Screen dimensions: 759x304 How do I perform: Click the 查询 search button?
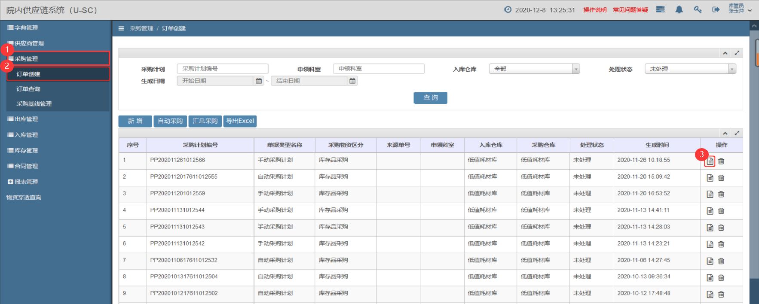point(430,98)
